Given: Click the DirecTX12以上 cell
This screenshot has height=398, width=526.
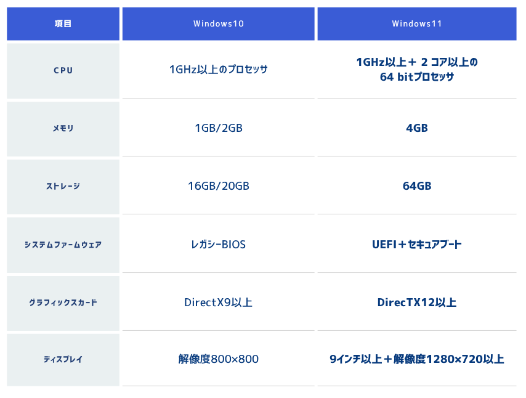Looking at the screenshot, I should pyautogui.click(x=417, y=303).
